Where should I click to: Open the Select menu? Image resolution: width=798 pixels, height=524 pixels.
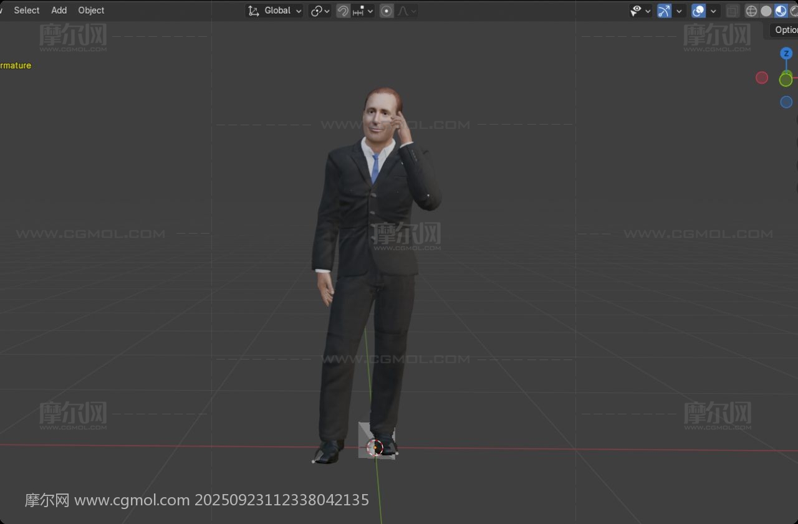click(27, 10)
